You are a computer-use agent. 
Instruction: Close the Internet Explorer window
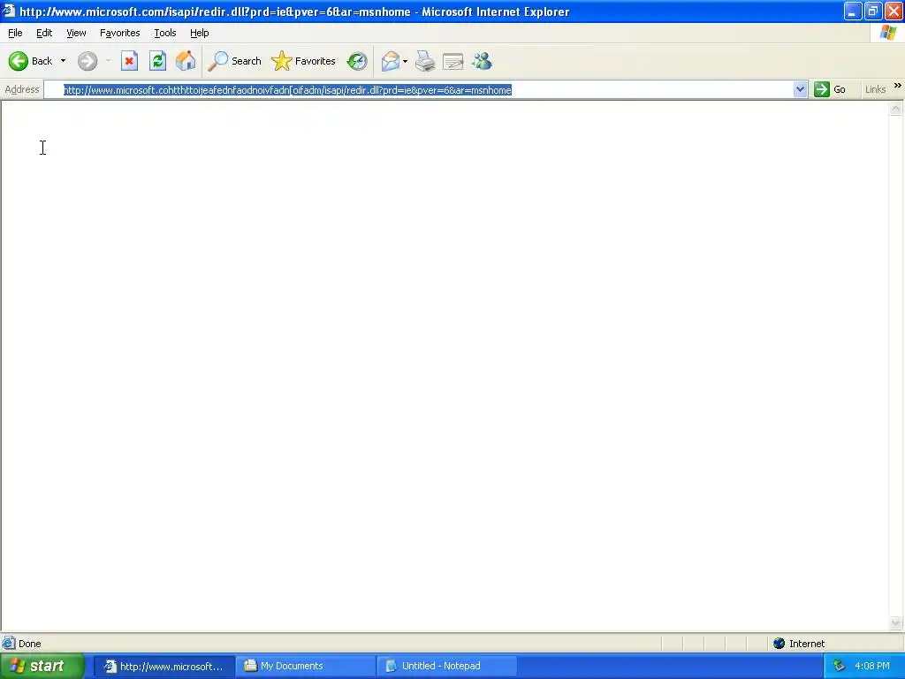coord(894,11)
